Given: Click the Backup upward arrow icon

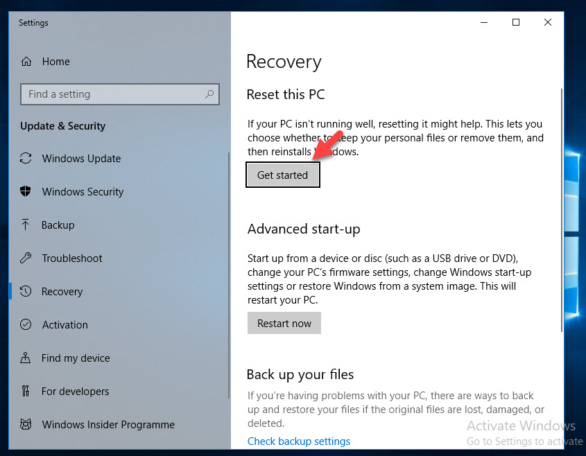Looking at the screenshot, I should coord(25,225).
